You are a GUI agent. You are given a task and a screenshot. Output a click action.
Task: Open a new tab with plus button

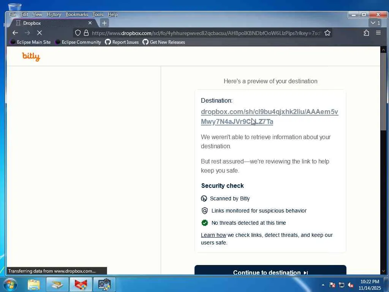(x=104, y=23)
